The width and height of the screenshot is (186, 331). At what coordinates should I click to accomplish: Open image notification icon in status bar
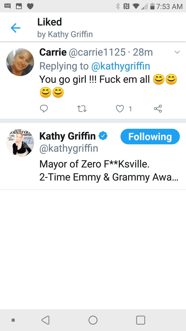[19, 6]
